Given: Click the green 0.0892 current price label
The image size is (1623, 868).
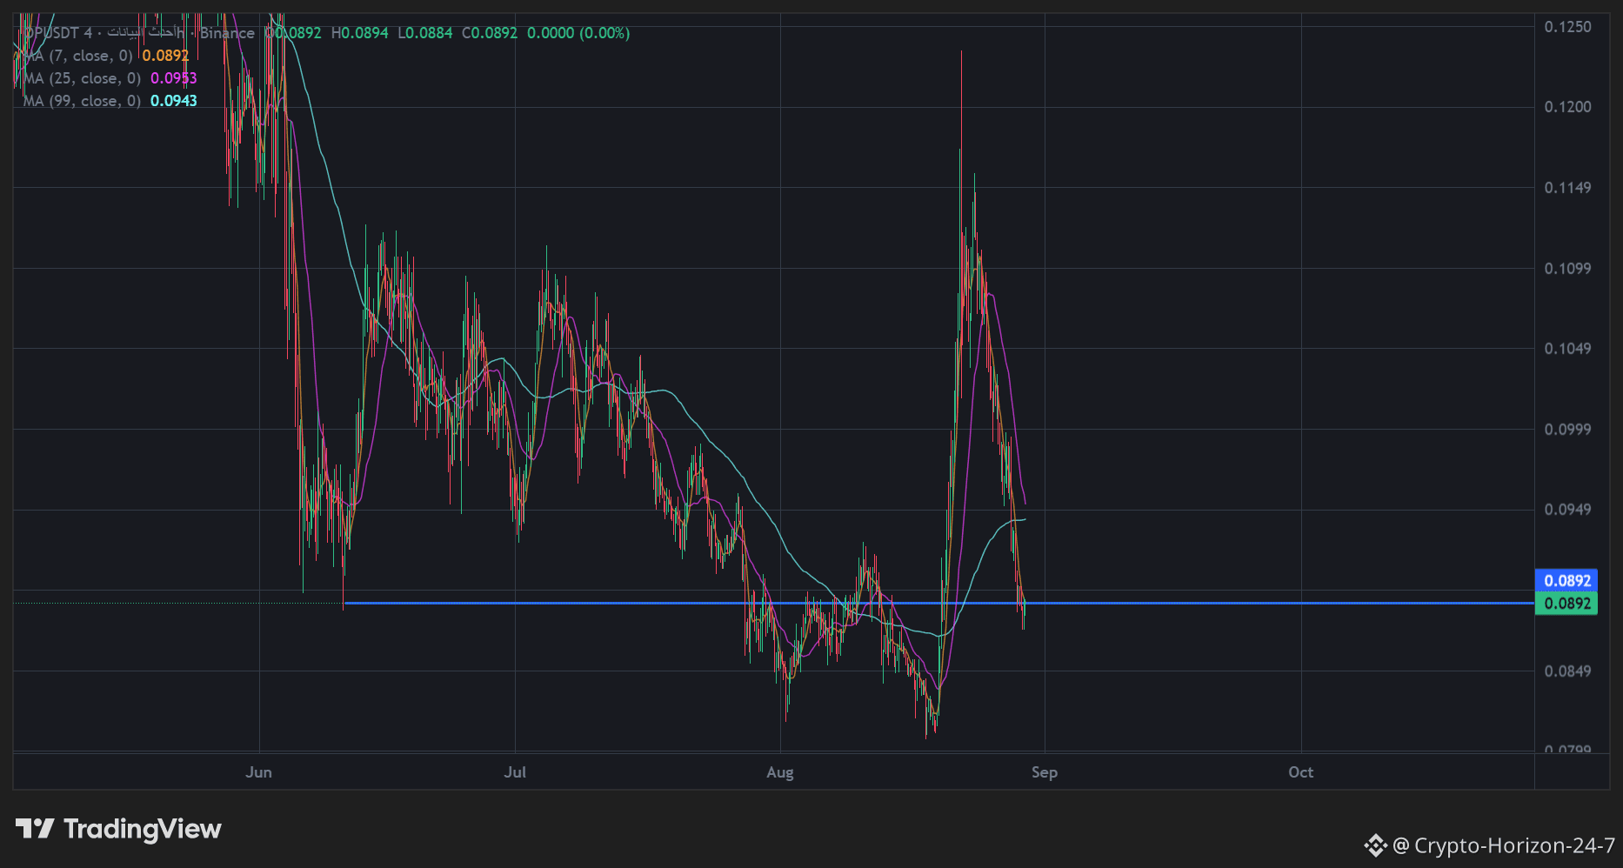Looking at the screenshot, I should 1566,604.
